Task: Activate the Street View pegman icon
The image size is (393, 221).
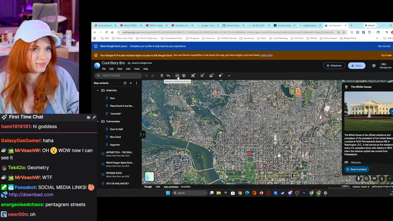Action: 359,178
